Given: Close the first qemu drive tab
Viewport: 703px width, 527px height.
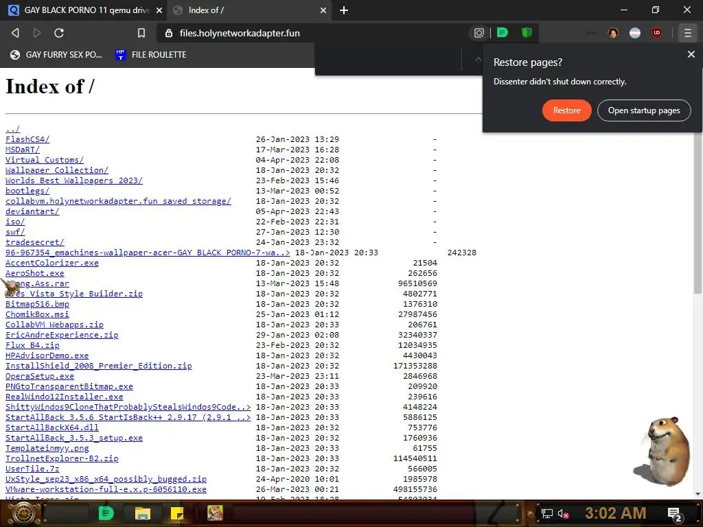Looking at the screenshot, I should [x=159, y=10].
